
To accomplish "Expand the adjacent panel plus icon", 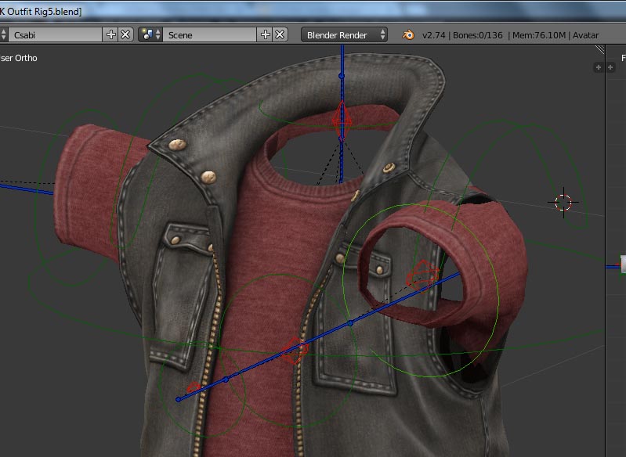I will [x=610, y=67].
